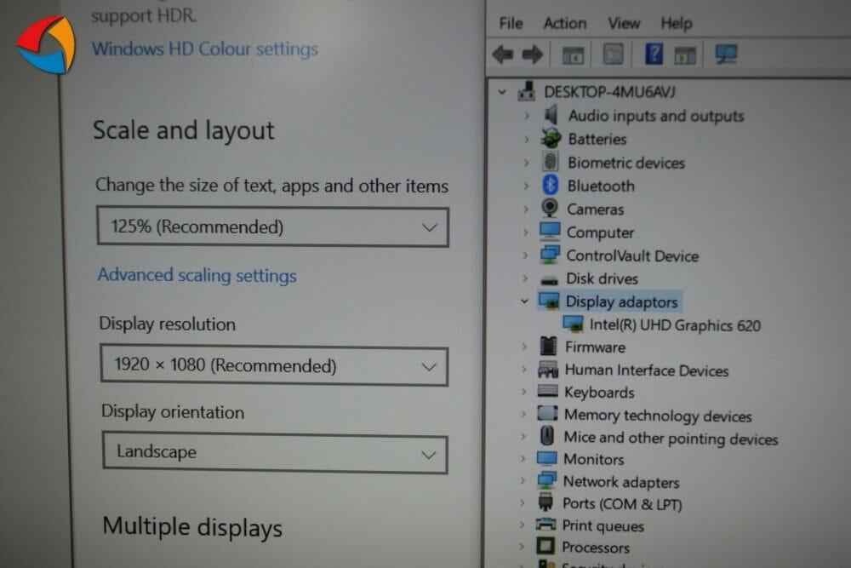Screen dimensions: 851x568
Task: Expand the Keyboards node arrow
Action: pos(523,392)
